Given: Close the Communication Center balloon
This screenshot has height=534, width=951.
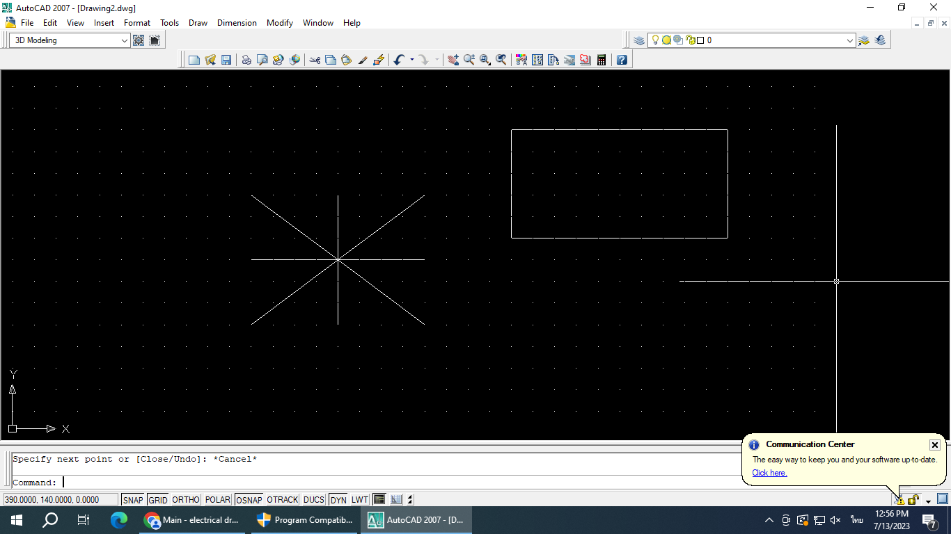Looking at the screenshot, I should pyautogui.click(x=935, y=445).
